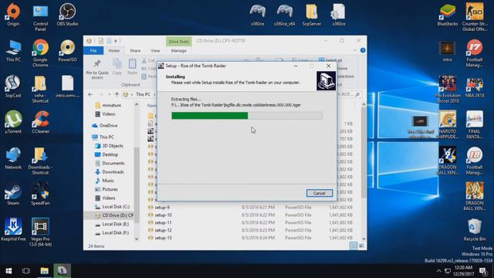Open Documents in navigation pane
This screenshot has width=494, height=278.
pos(110,163)
